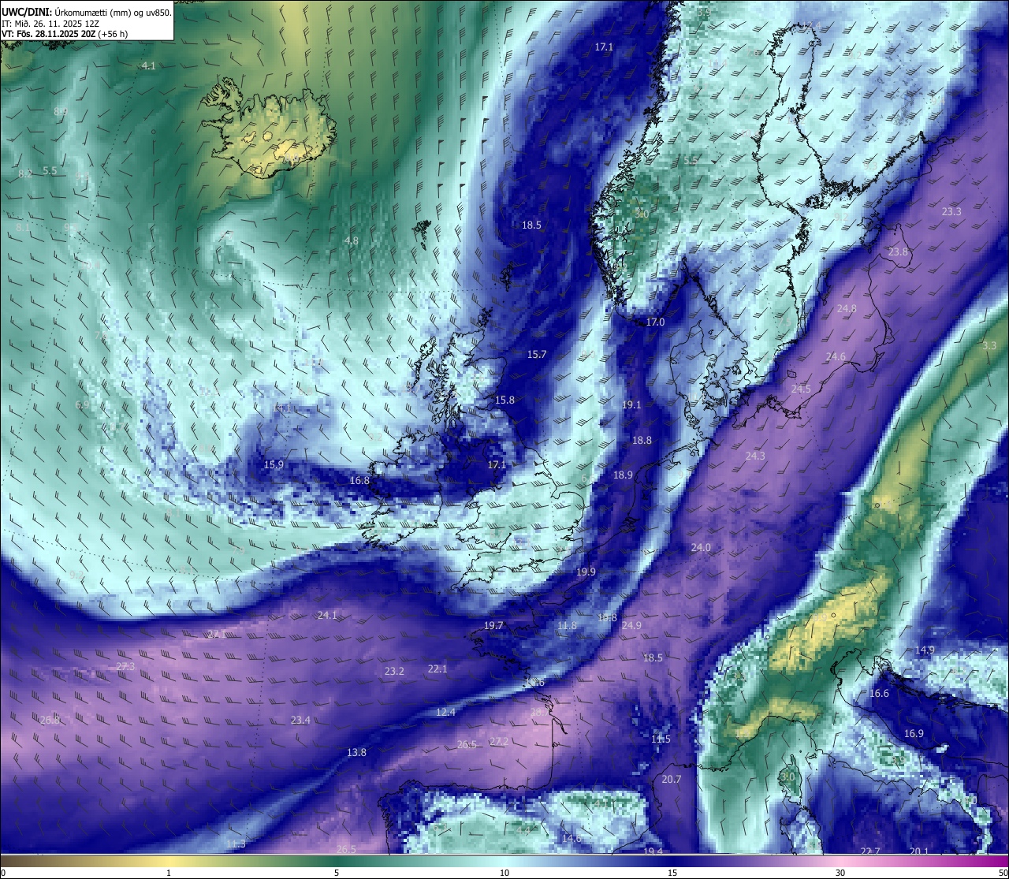Click the map value 4.8 south of Iceland
The height and width of the screenshot is (879, 1009).
(x=352, y=240)
